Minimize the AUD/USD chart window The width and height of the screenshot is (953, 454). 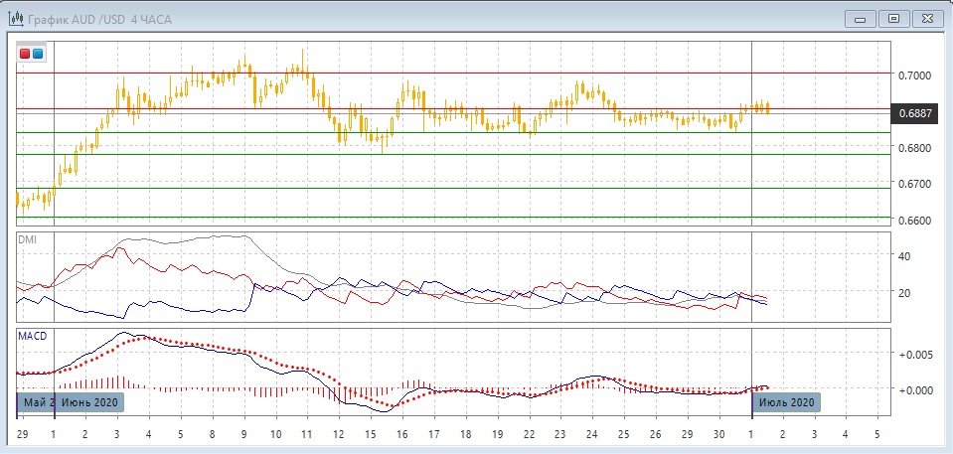859,18
